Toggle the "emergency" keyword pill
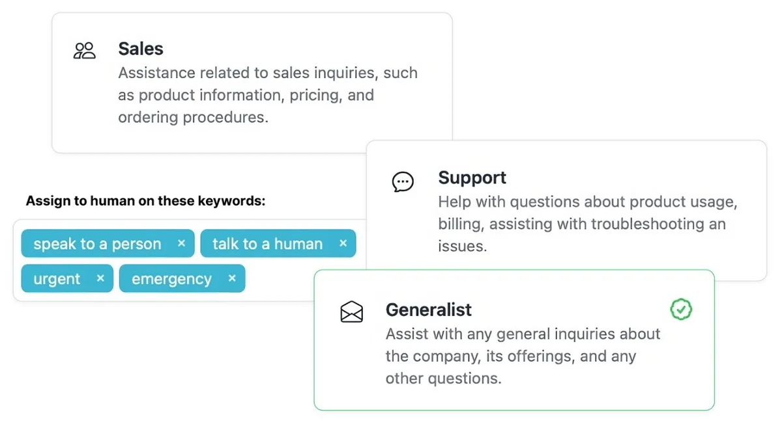This screenshot has width=782, height=439. (171, 278)
